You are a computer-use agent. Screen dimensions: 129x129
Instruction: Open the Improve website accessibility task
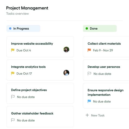tap(40, 47)
